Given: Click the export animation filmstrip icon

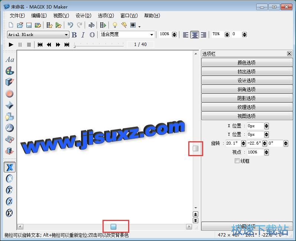Looking at the screenshot, I should (x=49, y=25).
